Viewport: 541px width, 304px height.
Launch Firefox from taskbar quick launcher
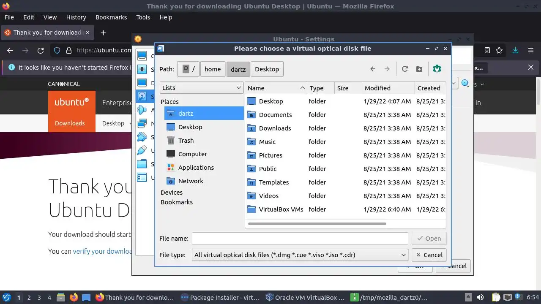click(74, 298)
